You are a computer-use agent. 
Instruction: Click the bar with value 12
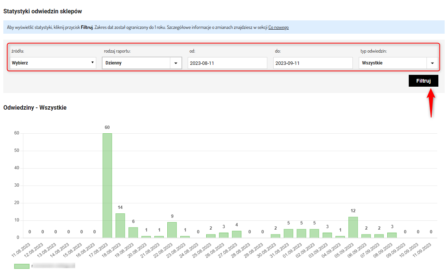click(353, 227)
